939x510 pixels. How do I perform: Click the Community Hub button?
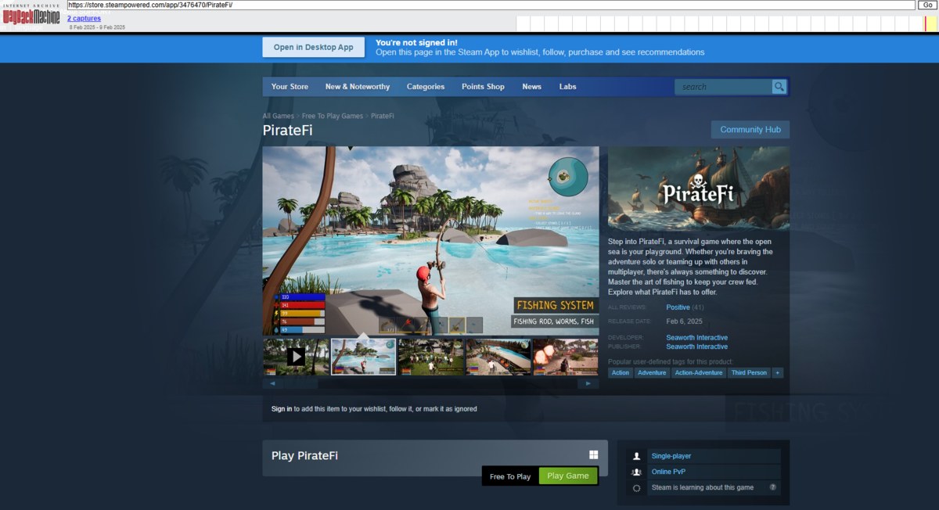[750, 130]
